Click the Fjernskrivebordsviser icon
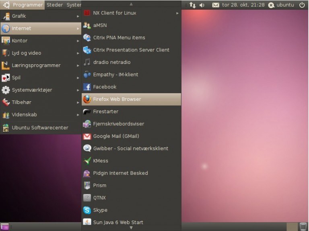Image resolution: width=309 pixels, height=231 pixels. coord(87,124)
